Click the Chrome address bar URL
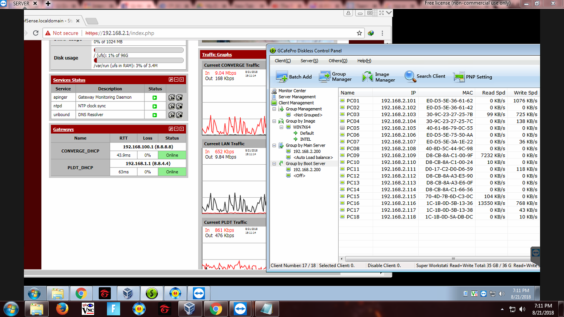 tap(120, 33)
